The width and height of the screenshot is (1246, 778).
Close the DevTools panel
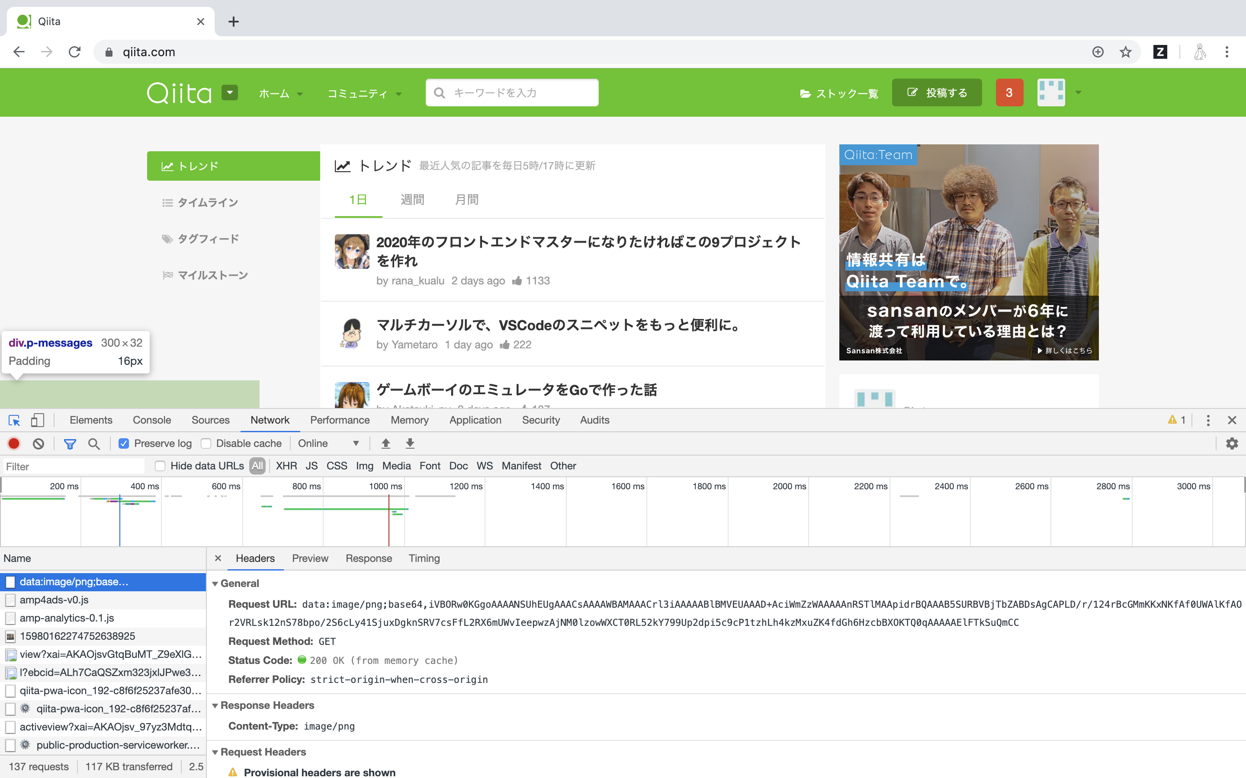click(x=1232, y=421)
